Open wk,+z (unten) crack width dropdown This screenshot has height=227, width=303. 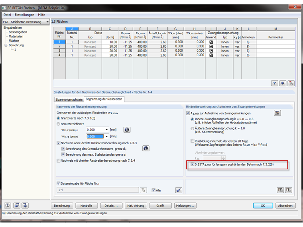coord(106,137)
